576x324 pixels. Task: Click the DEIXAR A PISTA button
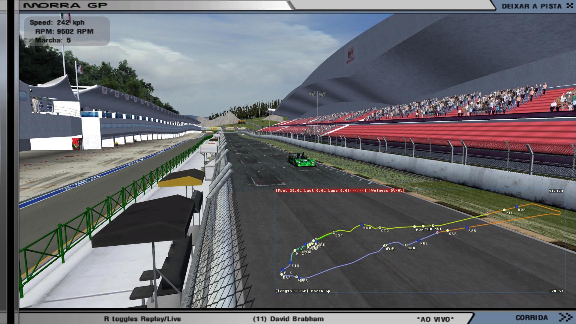click(531, 6)
